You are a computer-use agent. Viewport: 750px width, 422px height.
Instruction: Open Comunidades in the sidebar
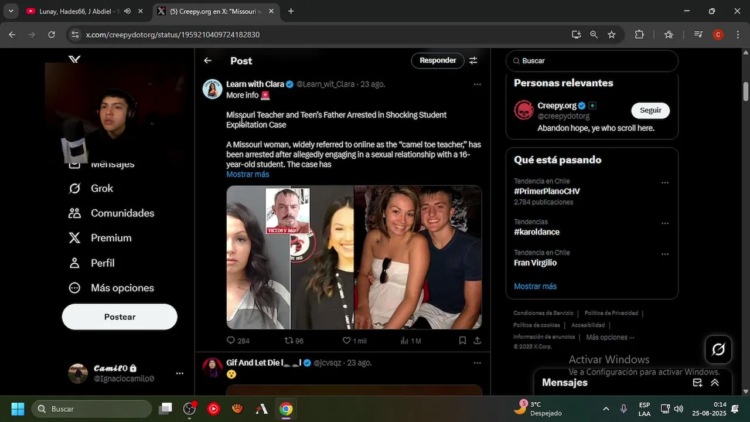111,213
